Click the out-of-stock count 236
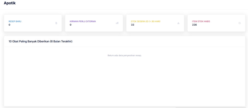This screenshot has height=108, width=248. tap(195, 25)
